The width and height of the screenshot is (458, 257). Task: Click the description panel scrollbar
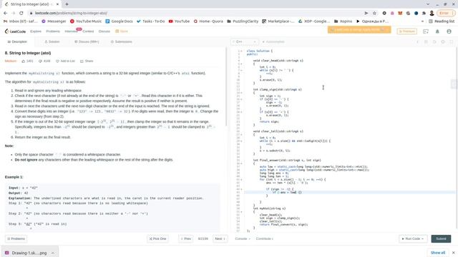coord(226,87)
